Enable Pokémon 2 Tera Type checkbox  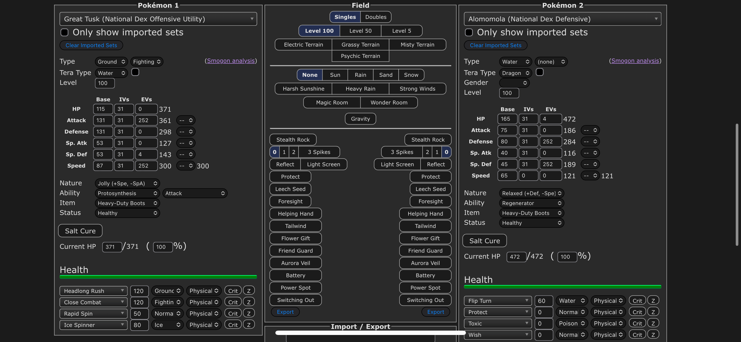tap(540, 72)
